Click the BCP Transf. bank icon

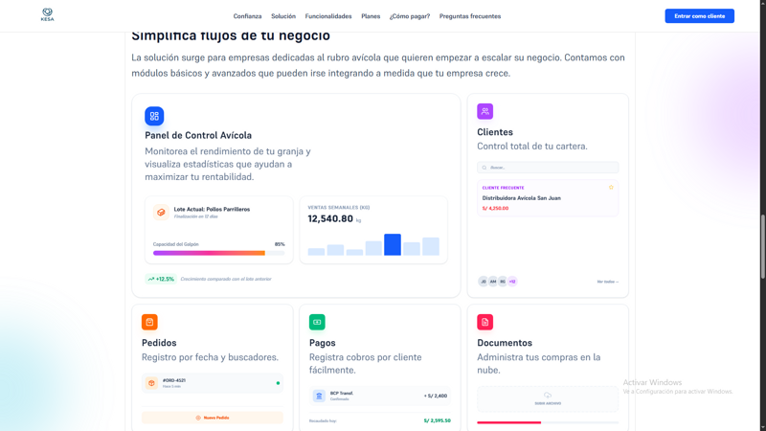click(x=319, y=396)
